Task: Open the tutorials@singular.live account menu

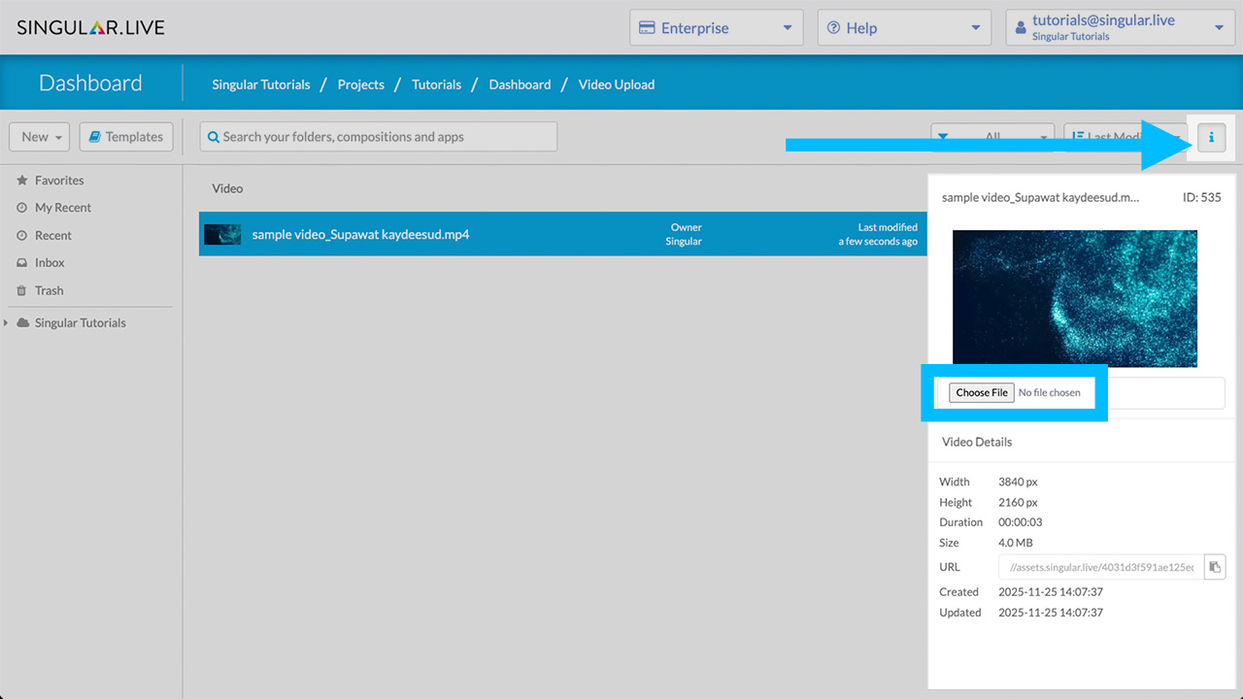Action: [1119, 26]
